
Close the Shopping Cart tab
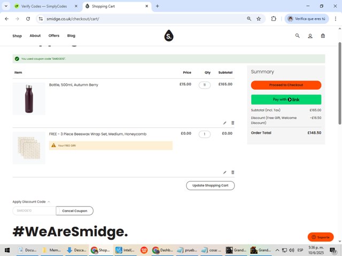click(x=147, y=6)
